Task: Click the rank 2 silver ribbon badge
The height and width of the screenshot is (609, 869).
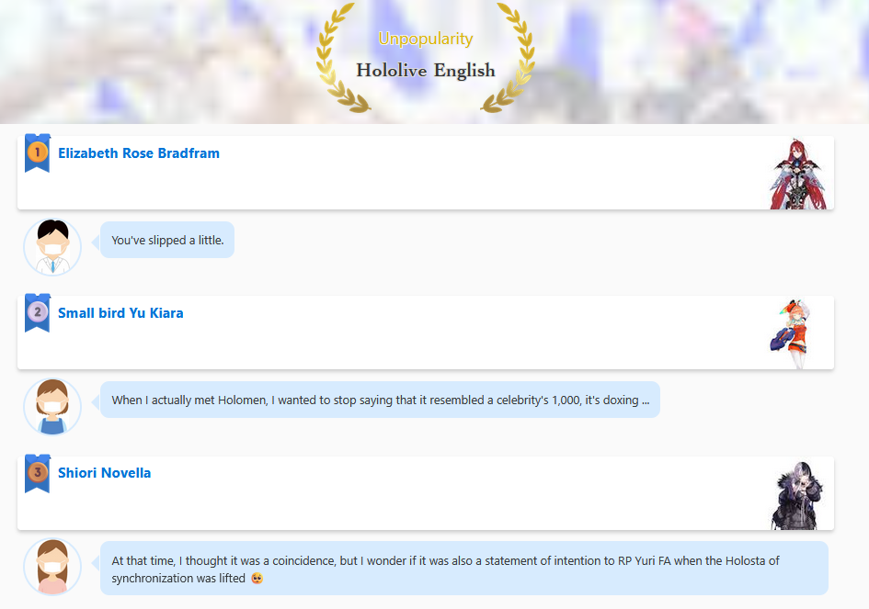Action: click(38, 313)
